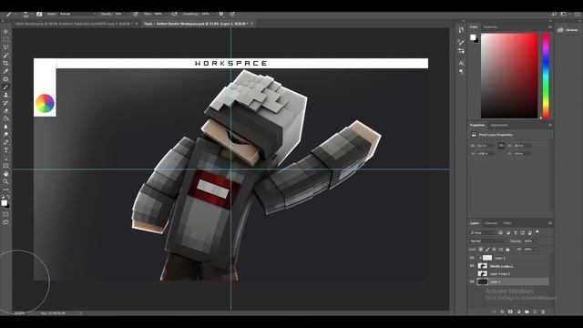Show the hidden Layer 4 copy layer

tap(472, 273)
